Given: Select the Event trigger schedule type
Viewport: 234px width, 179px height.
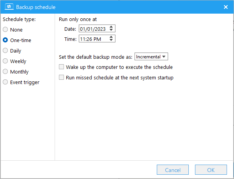Looking at the screenshot, I should pyautogui.click(x=5, y=82).
